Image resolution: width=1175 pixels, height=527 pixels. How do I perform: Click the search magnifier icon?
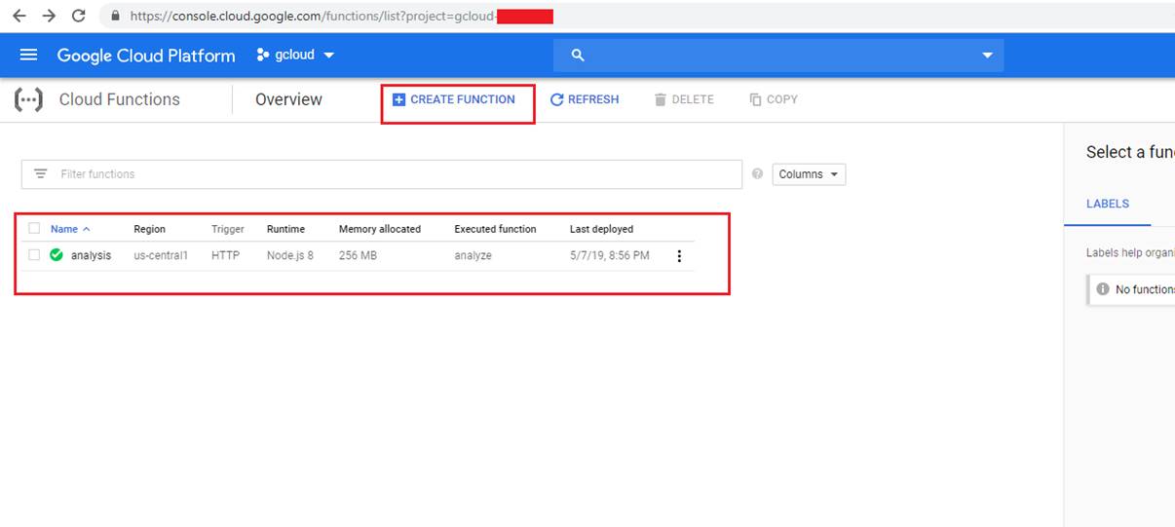pos(578,56)
